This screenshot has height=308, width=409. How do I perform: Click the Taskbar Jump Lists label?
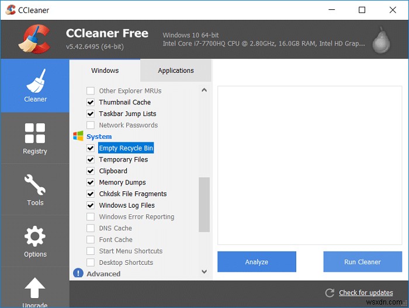(x=127, y=114)
